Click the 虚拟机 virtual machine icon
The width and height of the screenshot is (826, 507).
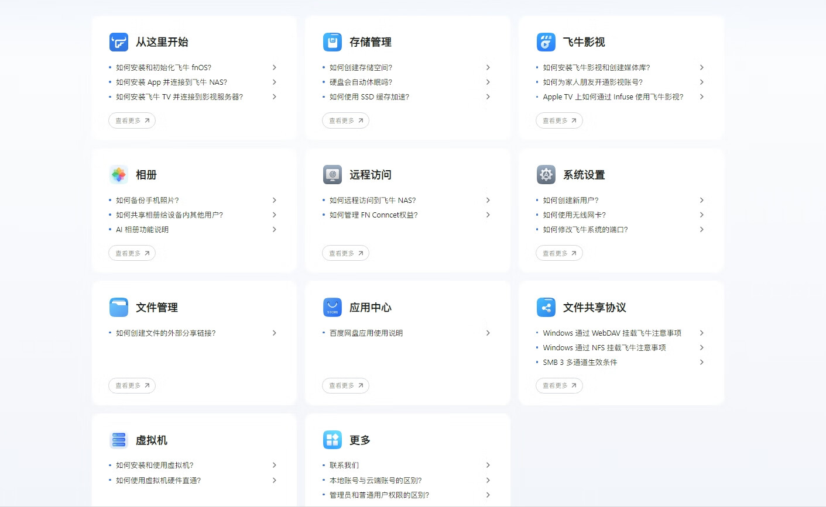(119, 440)
